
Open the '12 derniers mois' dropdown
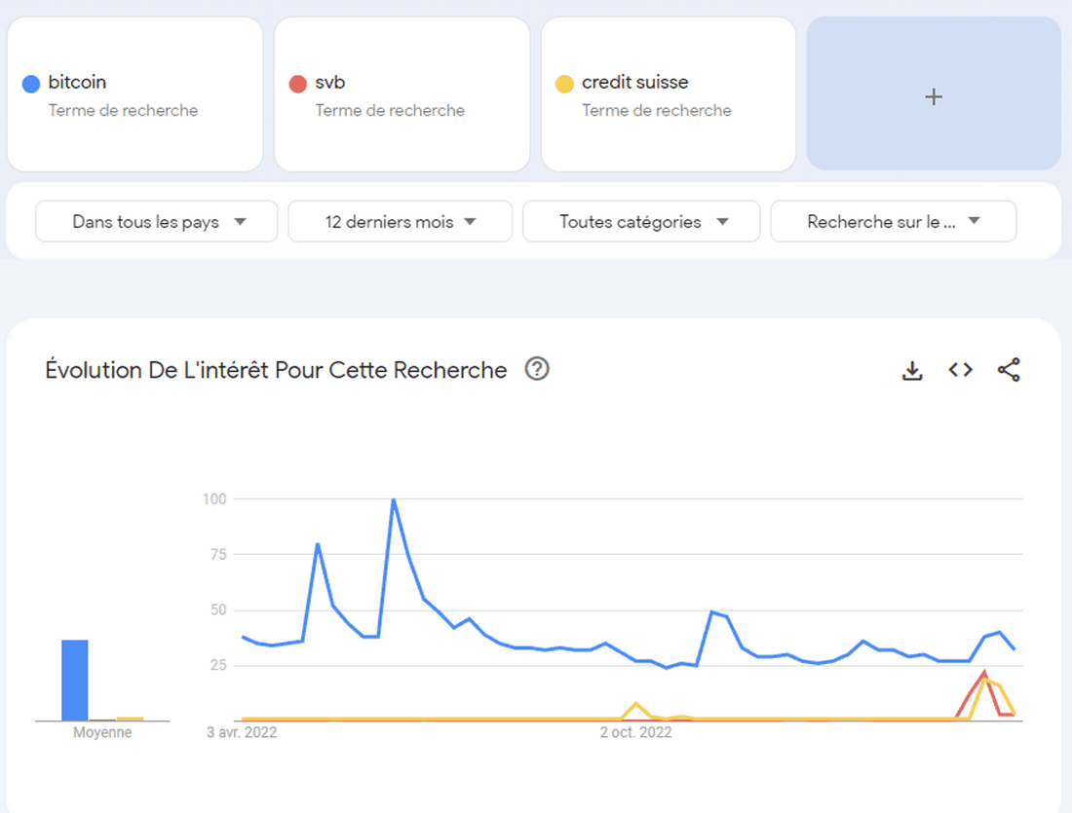point(400,221)
